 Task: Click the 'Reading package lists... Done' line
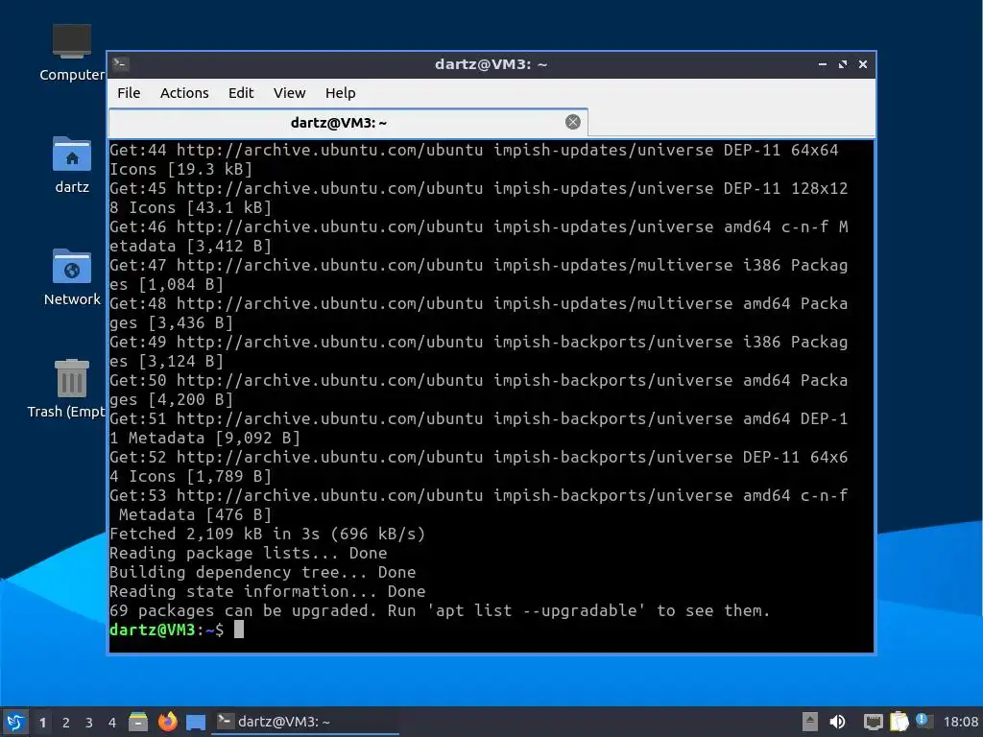click(249, 553)
